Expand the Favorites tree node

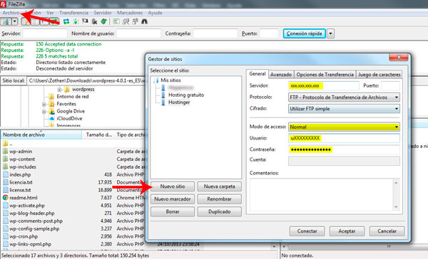pos(44,104)
